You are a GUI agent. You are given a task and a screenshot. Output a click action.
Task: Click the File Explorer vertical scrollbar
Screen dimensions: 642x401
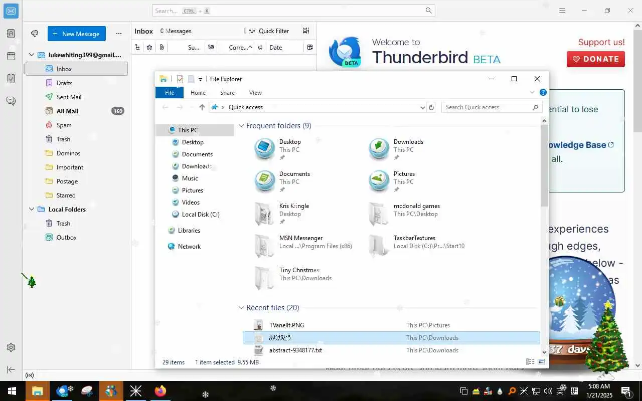click(x=545, y=165)
